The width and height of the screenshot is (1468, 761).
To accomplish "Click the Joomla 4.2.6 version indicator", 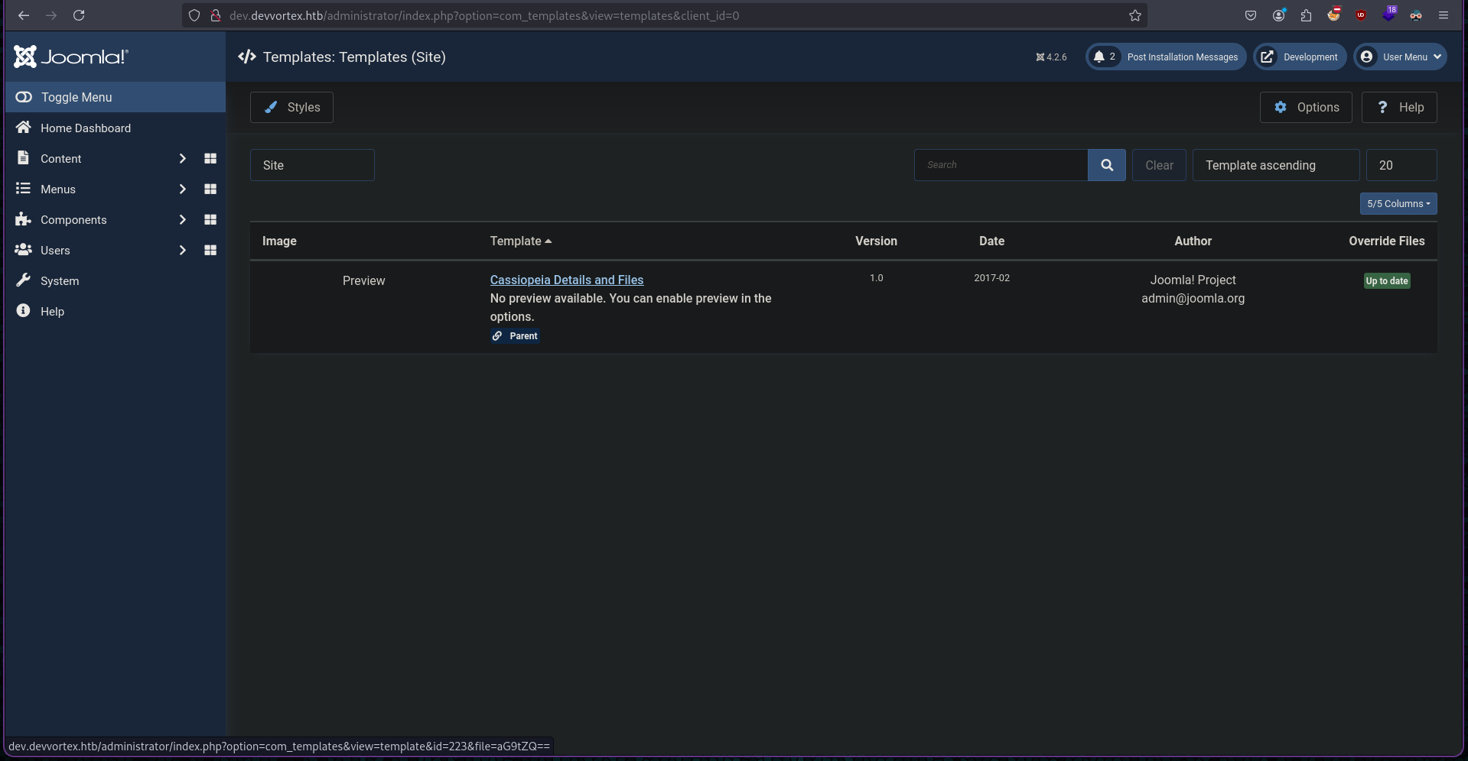I will (x=1051, y=57).
